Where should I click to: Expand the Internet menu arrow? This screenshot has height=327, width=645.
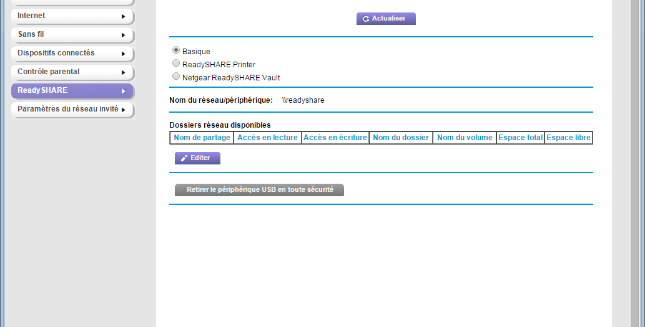pos(124,16)
